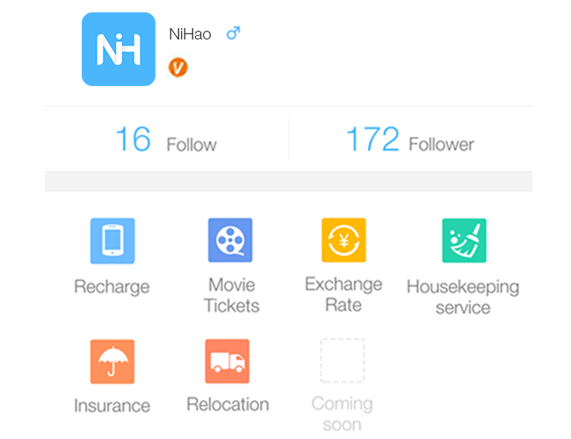Tap the Movie Tickets film reel icon
This screenshot has width=571, height=439.
pos(230,240)
